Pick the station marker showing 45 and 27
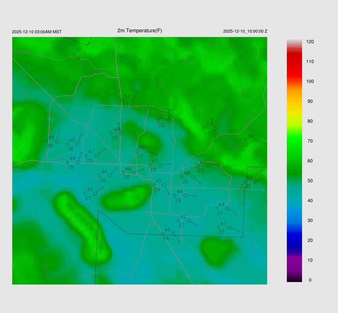 tap(95, 193)
